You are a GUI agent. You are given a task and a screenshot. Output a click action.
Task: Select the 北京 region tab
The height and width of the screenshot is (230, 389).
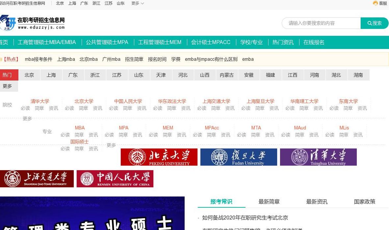pyautogui.click(x=29, y=75)
